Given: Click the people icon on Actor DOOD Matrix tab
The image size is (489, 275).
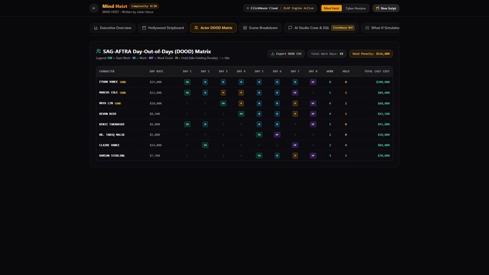Looking at the screenshot, I should [x=196, y=28].
